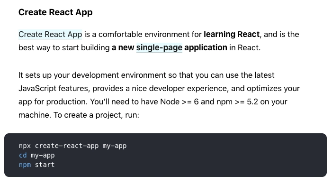Viewport: 332px width, 185px height.
Task: Click the sentence To create a project, run:
Action: tap(96, 115)
